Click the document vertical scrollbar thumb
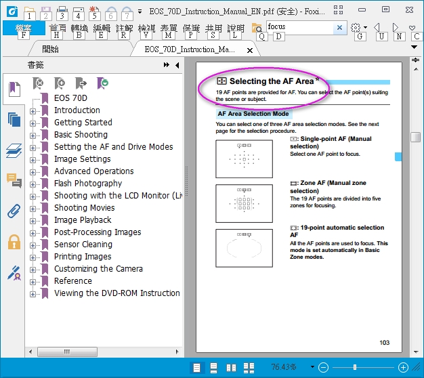The image size is (424, 378). click(415, 137)
